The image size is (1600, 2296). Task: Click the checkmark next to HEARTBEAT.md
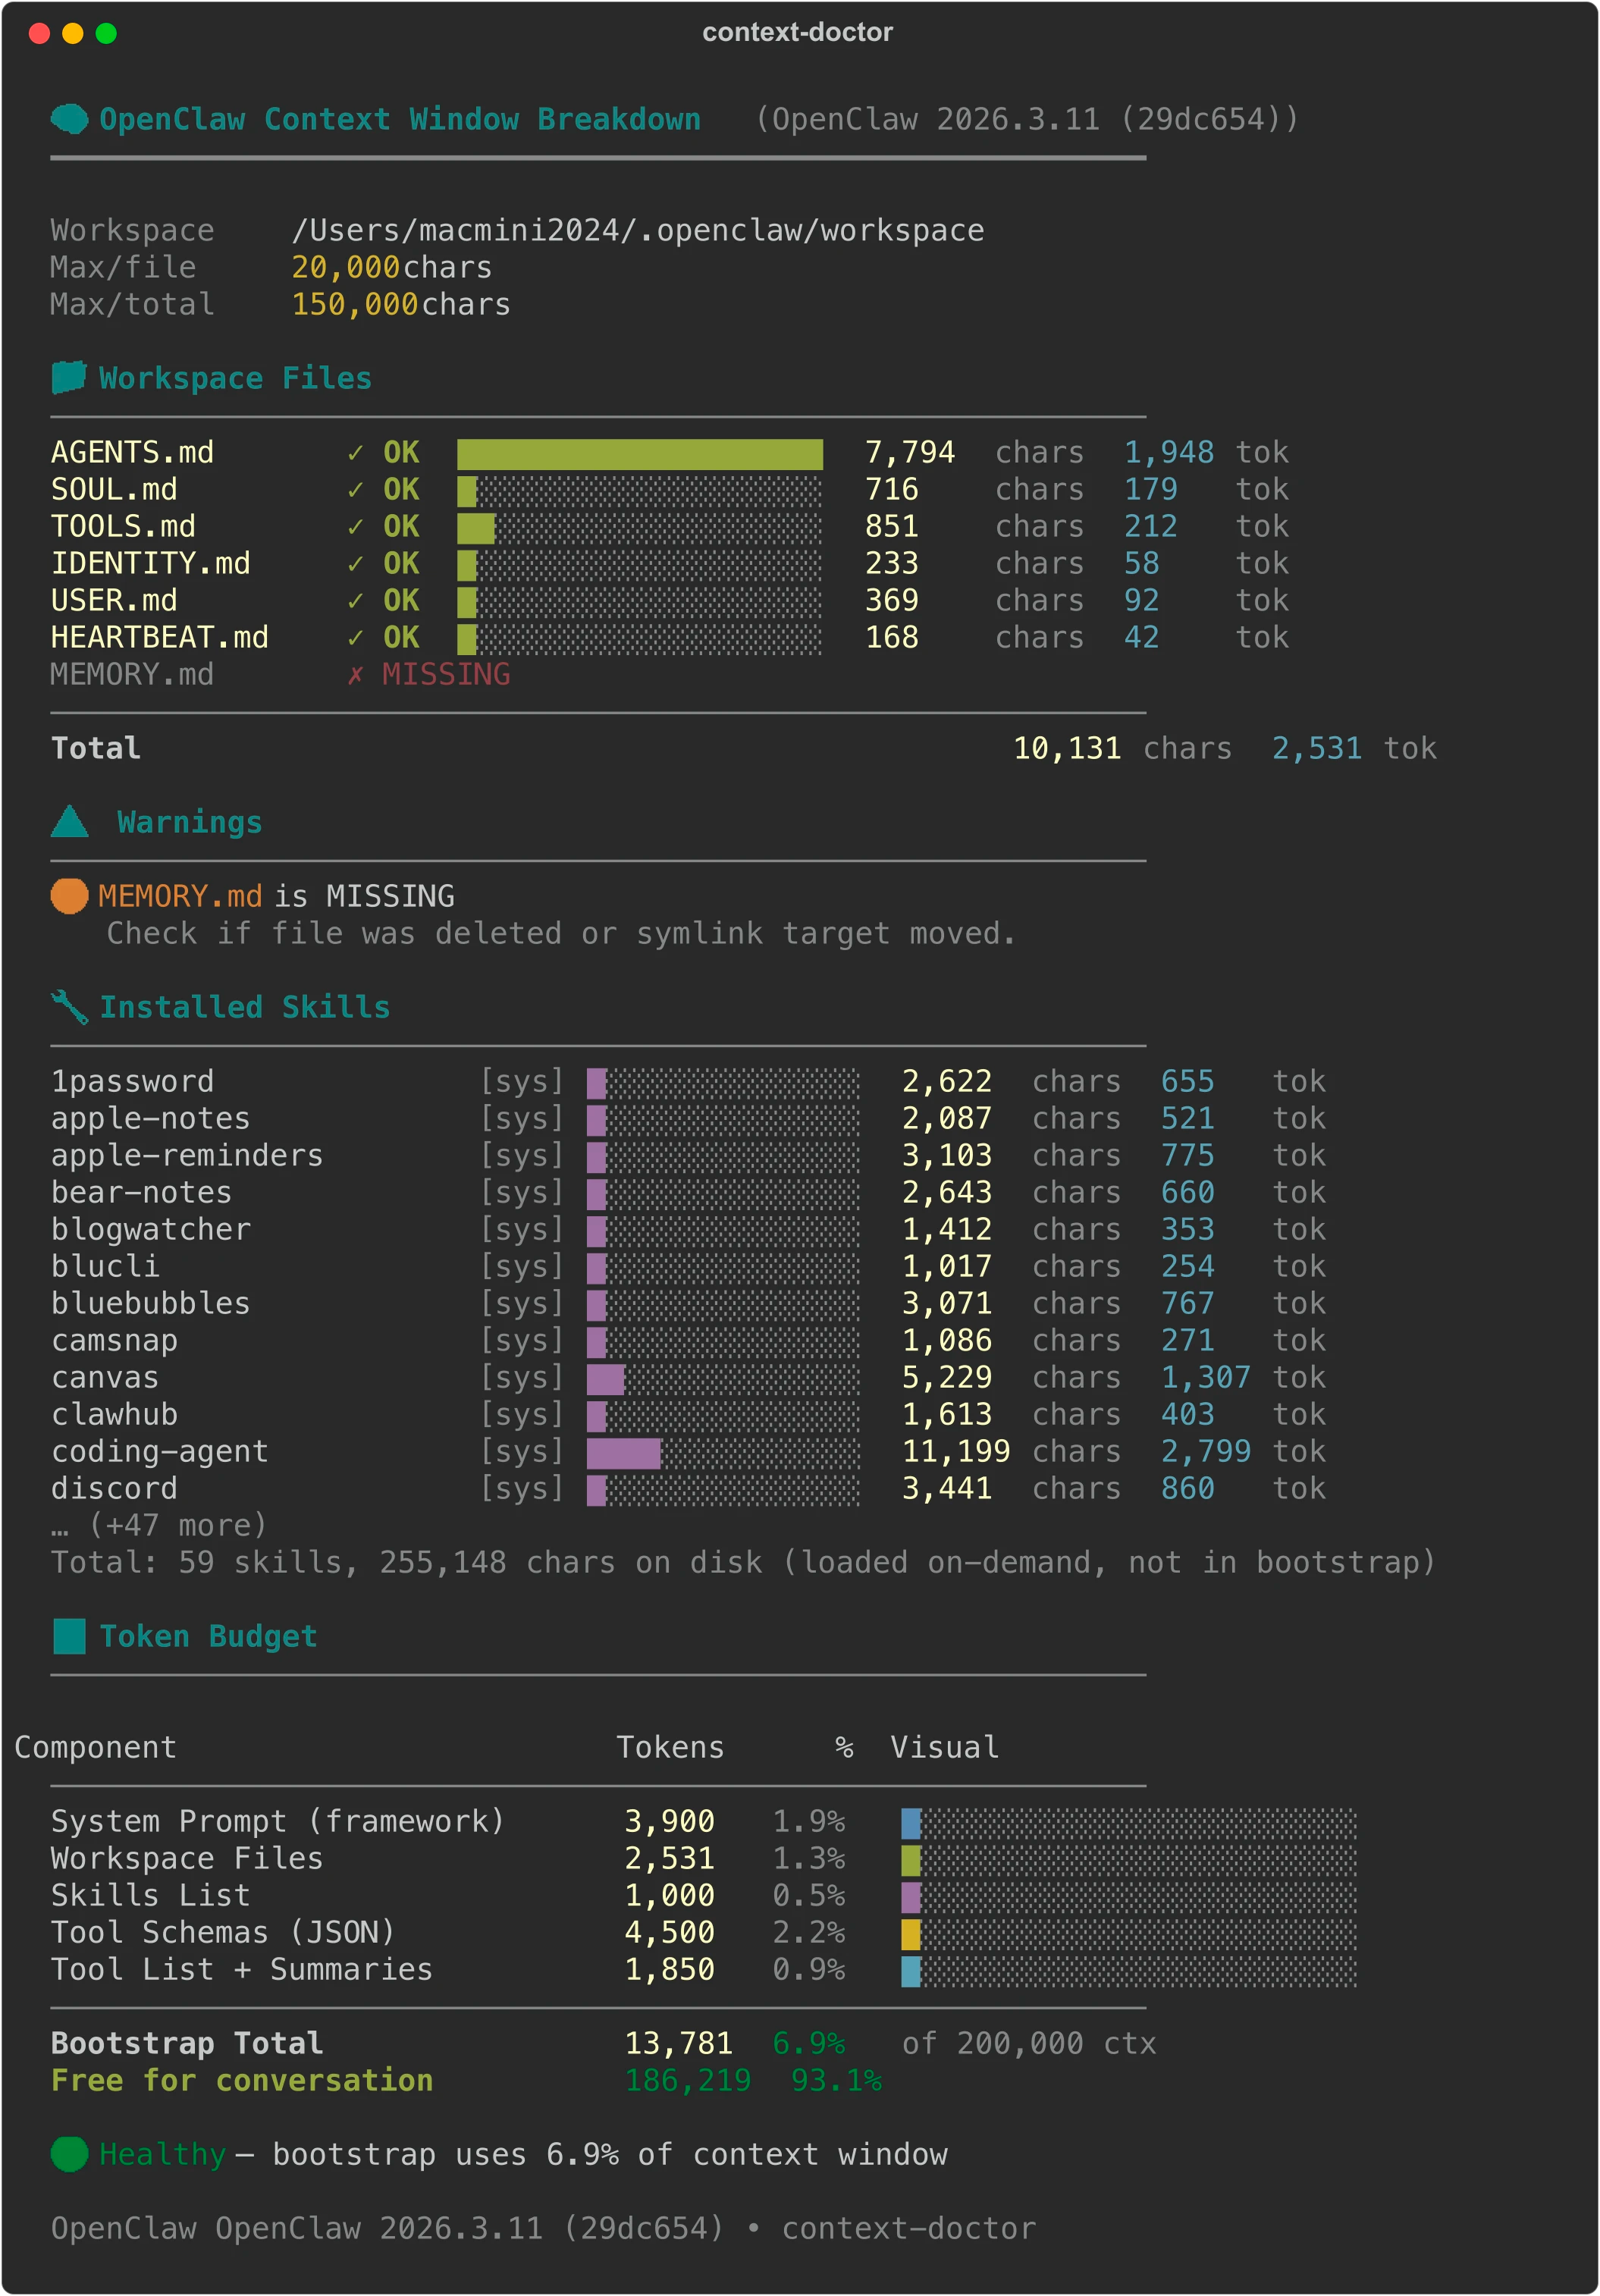click(355, 638)
